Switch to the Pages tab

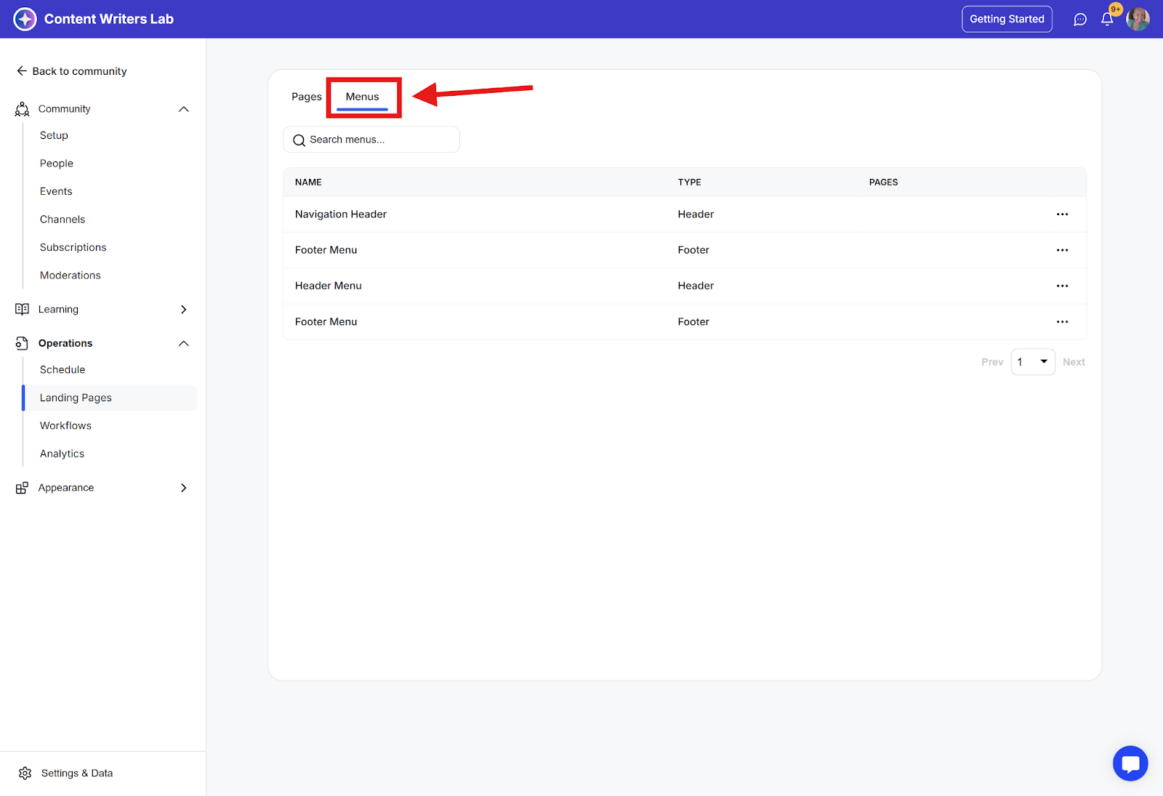pyautogui.click(x=307, y=97)
